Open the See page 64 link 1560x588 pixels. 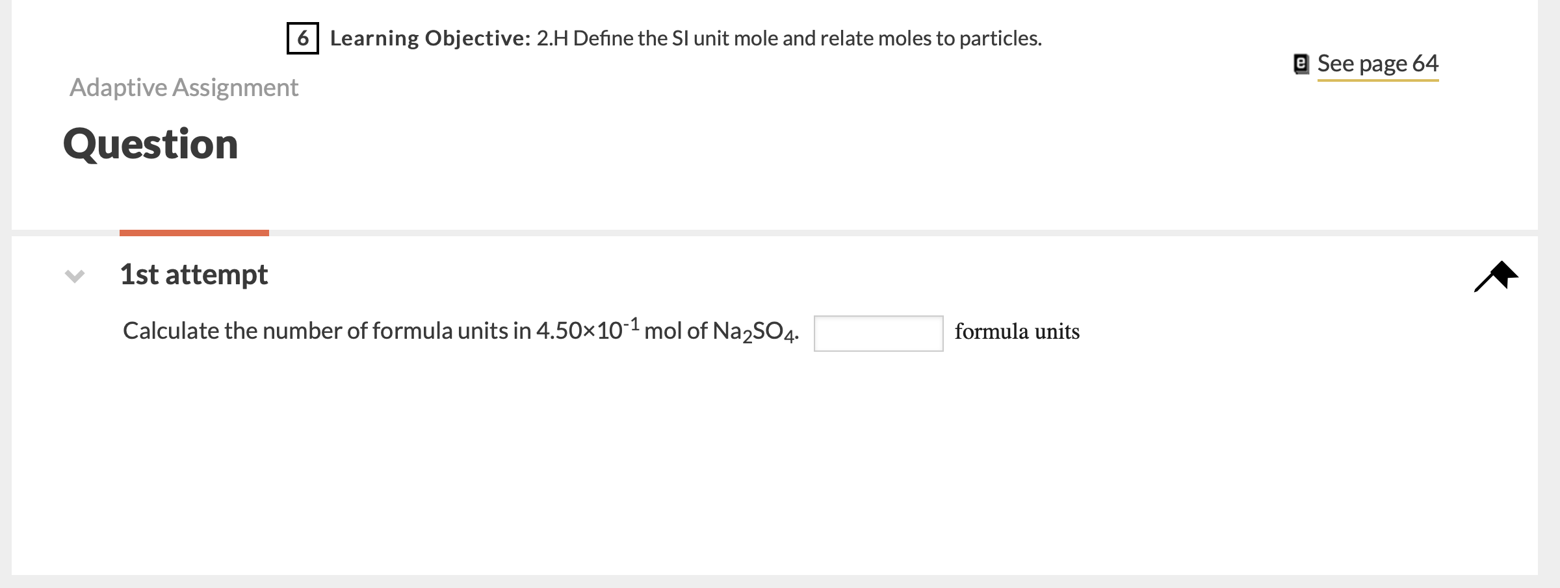tap(1377, 64)
